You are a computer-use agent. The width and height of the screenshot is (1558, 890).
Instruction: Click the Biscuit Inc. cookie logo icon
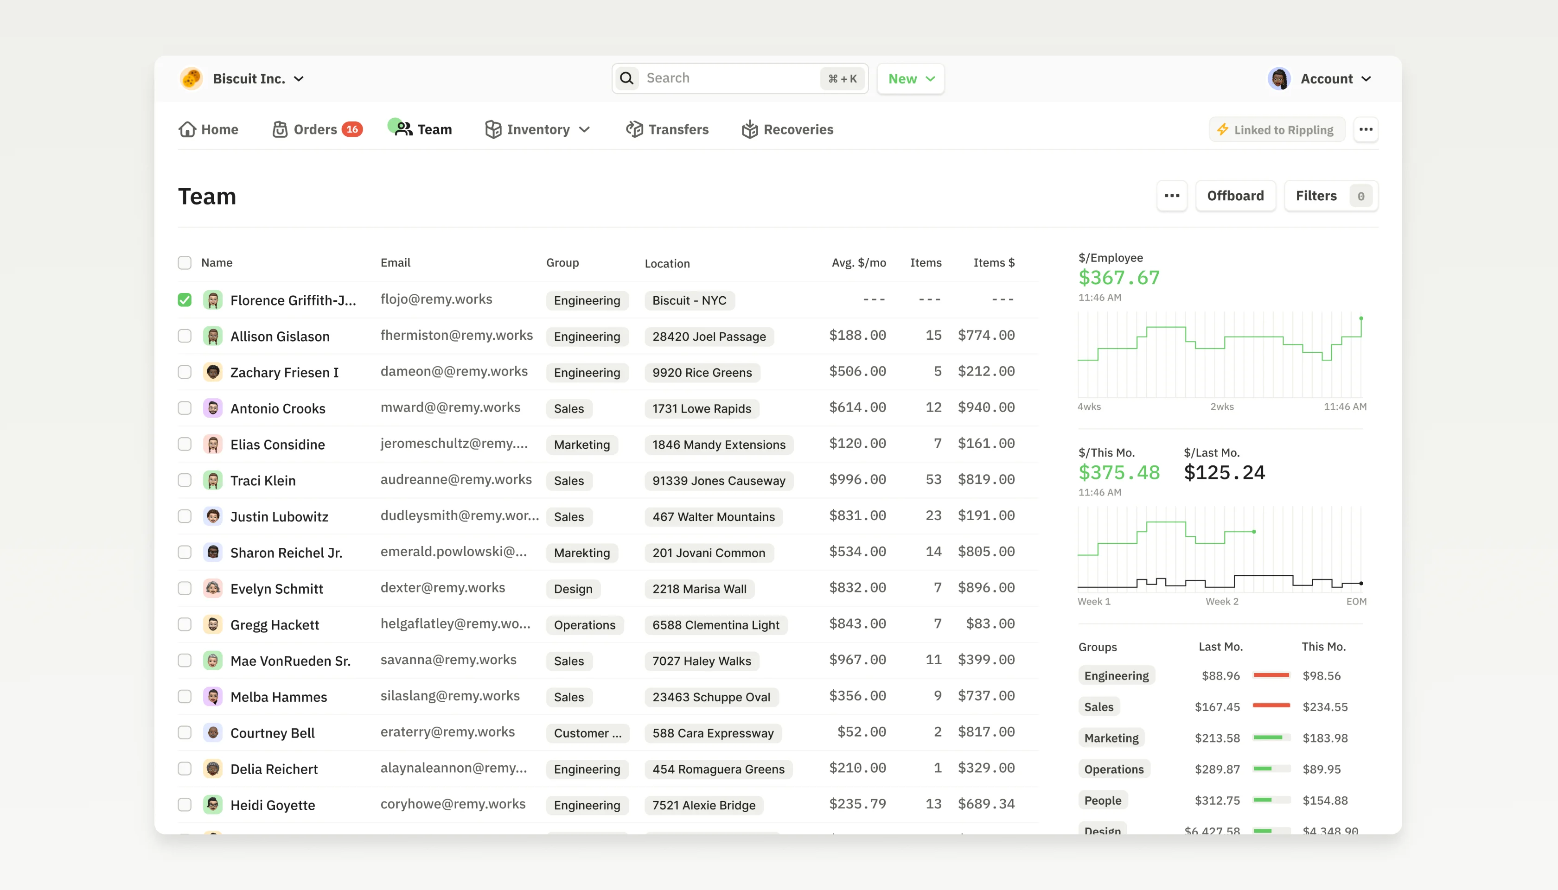[x=192, y=79]
